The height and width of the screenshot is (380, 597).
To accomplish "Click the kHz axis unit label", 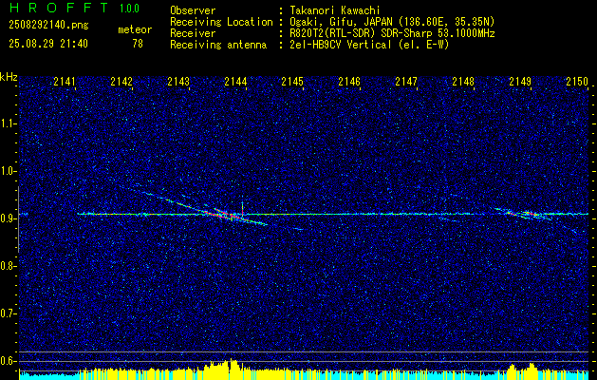I will coord(9,77).
